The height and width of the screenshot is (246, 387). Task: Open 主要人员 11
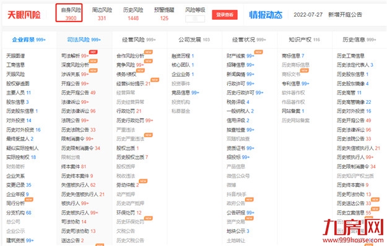(19, 93)
